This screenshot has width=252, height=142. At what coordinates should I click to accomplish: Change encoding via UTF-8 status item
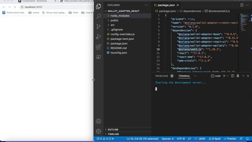181,139
